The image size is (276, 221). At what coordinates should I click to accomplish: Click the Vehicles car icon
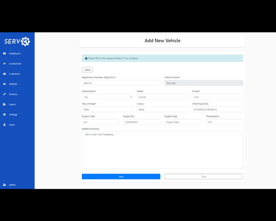click(x=4, y=84)
